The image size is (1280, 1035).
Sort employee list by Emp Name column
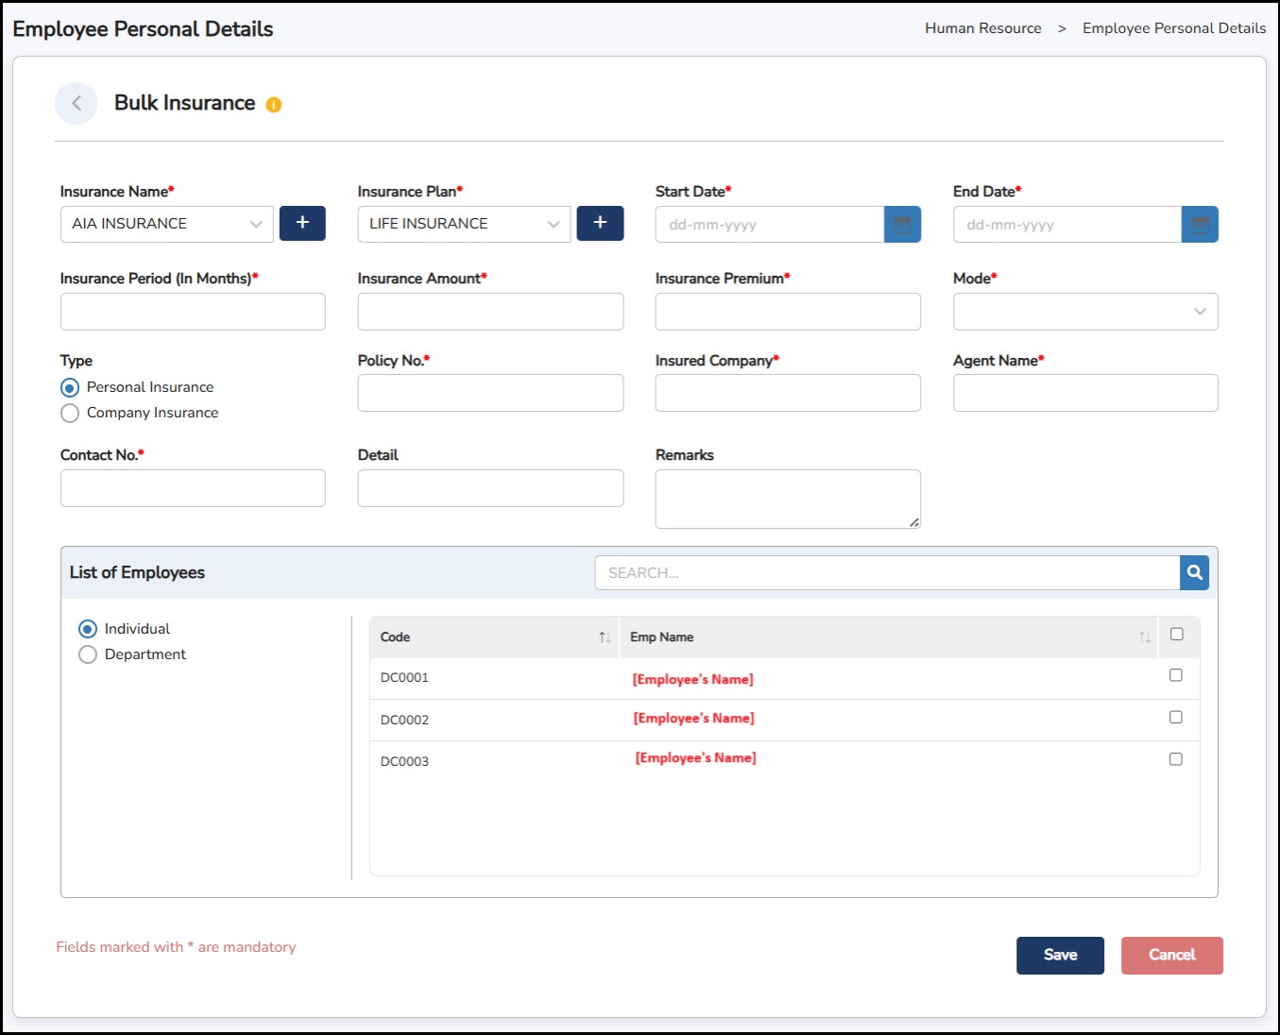tap(1145, 637)
